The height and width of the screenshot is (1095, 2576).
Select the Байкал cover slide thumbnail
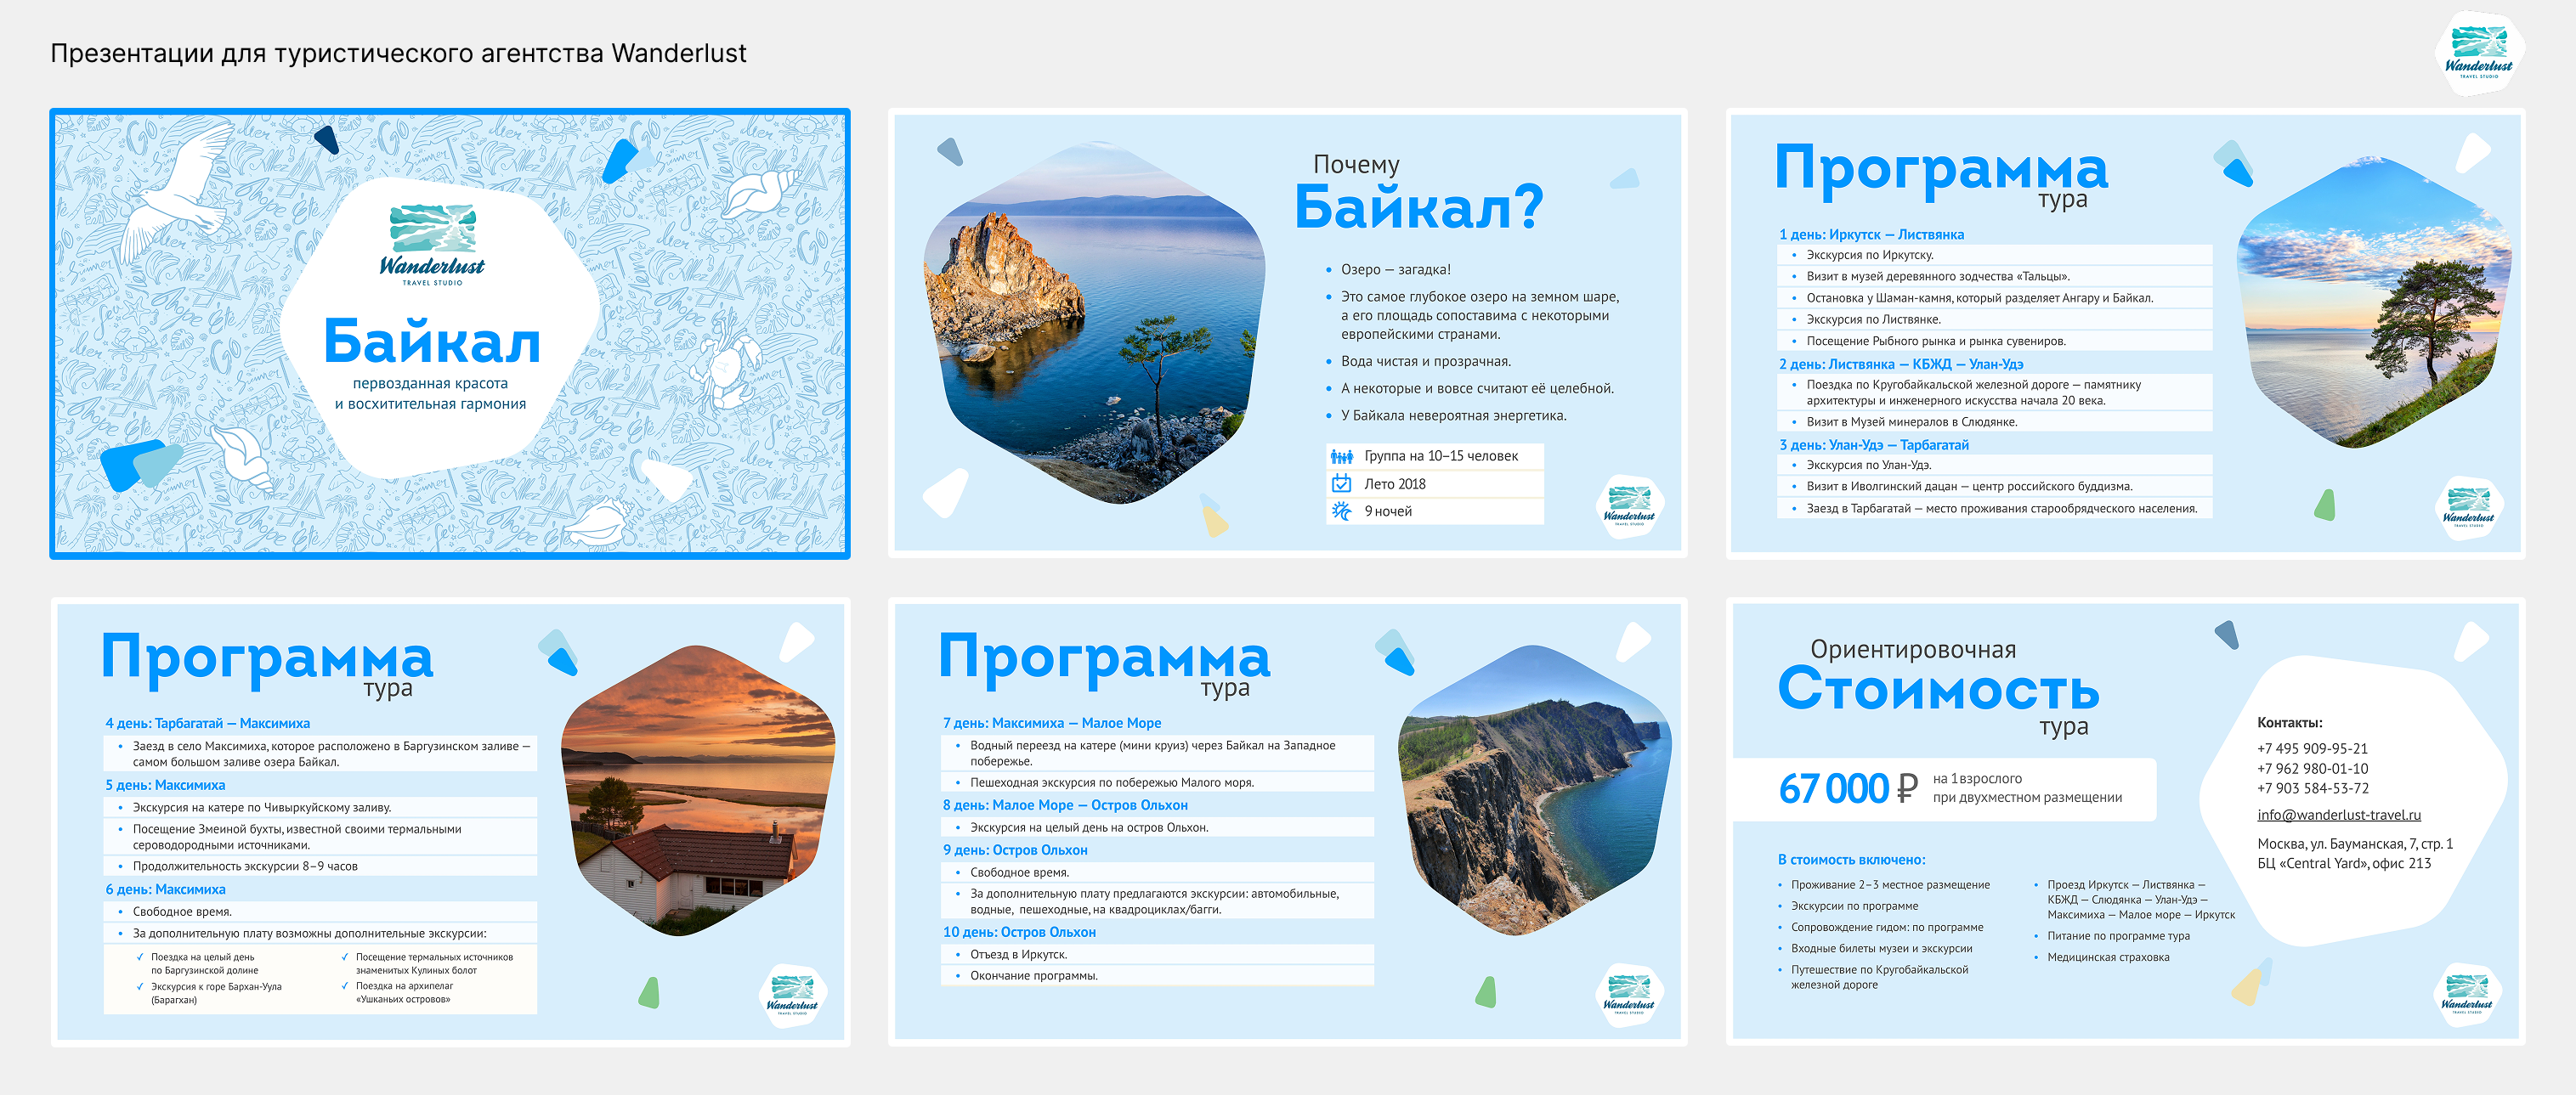450,334
